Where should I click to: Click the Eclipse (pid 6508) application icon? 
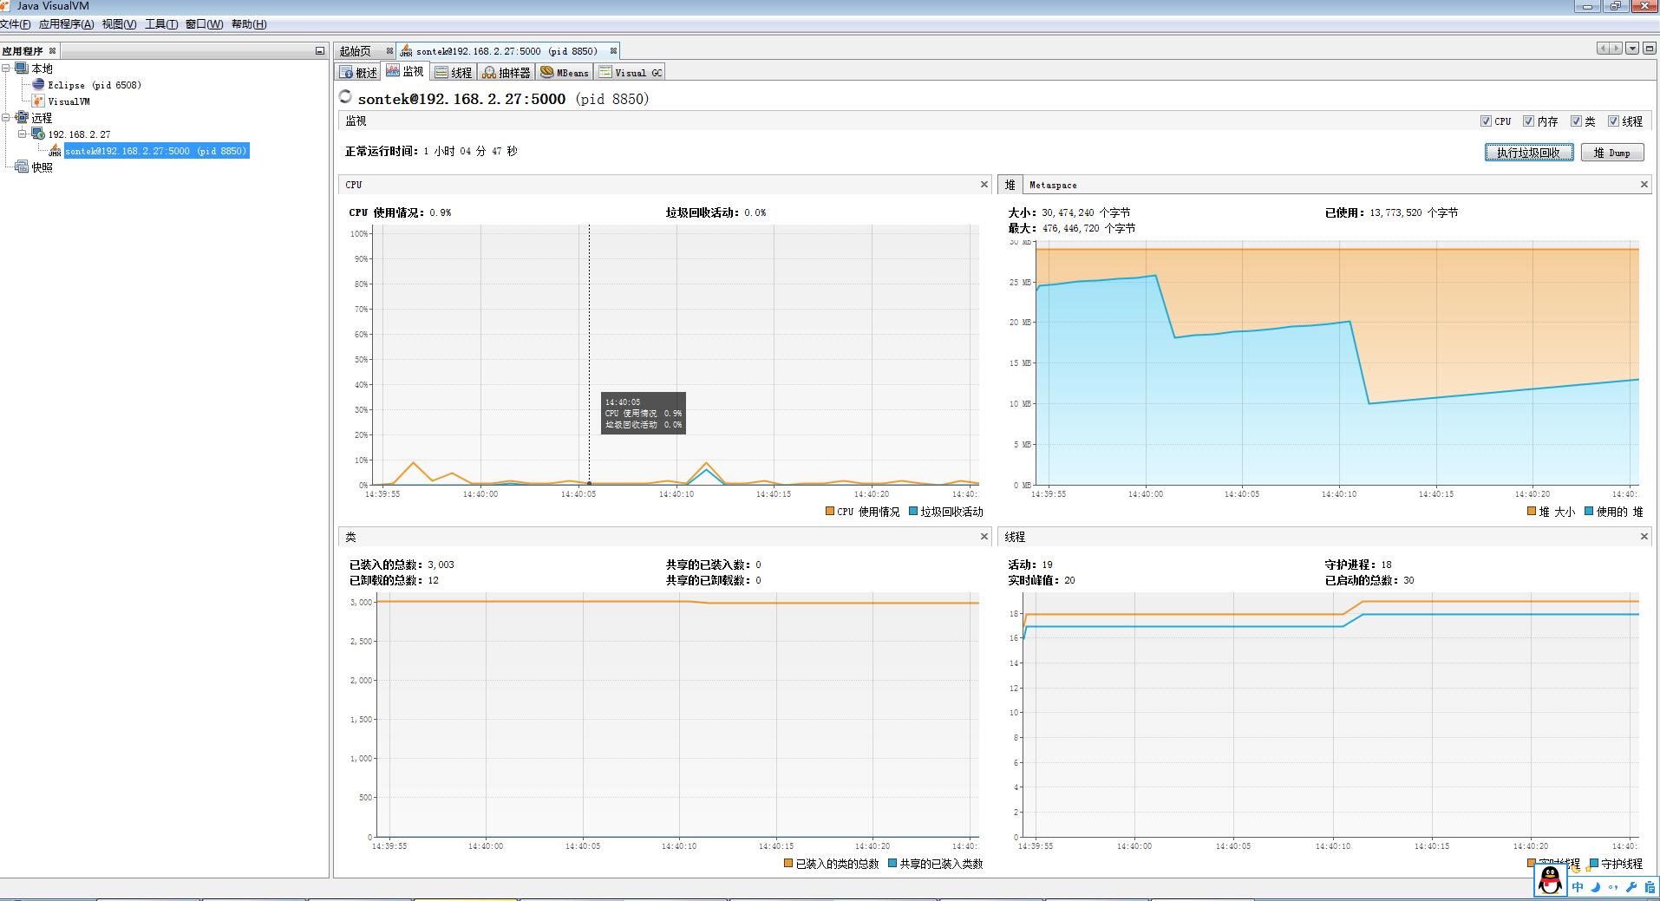point(38,84)
